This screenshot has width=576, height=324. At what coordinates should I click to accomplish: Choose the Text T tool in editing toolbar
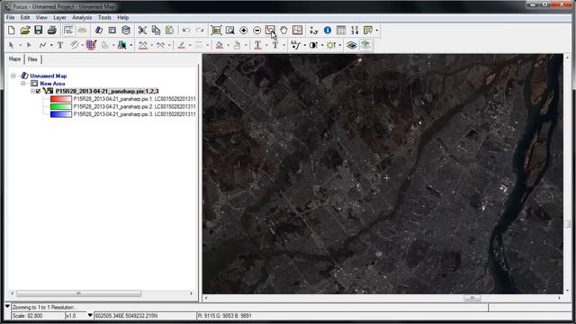pyautogui.click(x=60, y=45)
